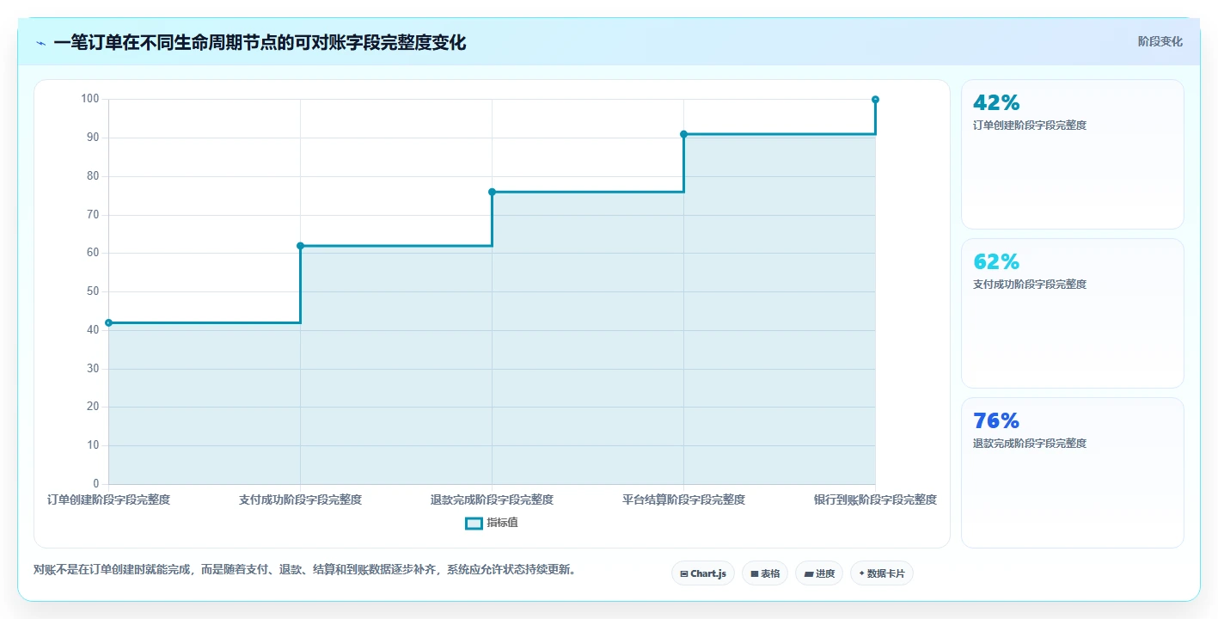Open the 62% 支付成功阶段字段完整度 card

coord(1072,313)
